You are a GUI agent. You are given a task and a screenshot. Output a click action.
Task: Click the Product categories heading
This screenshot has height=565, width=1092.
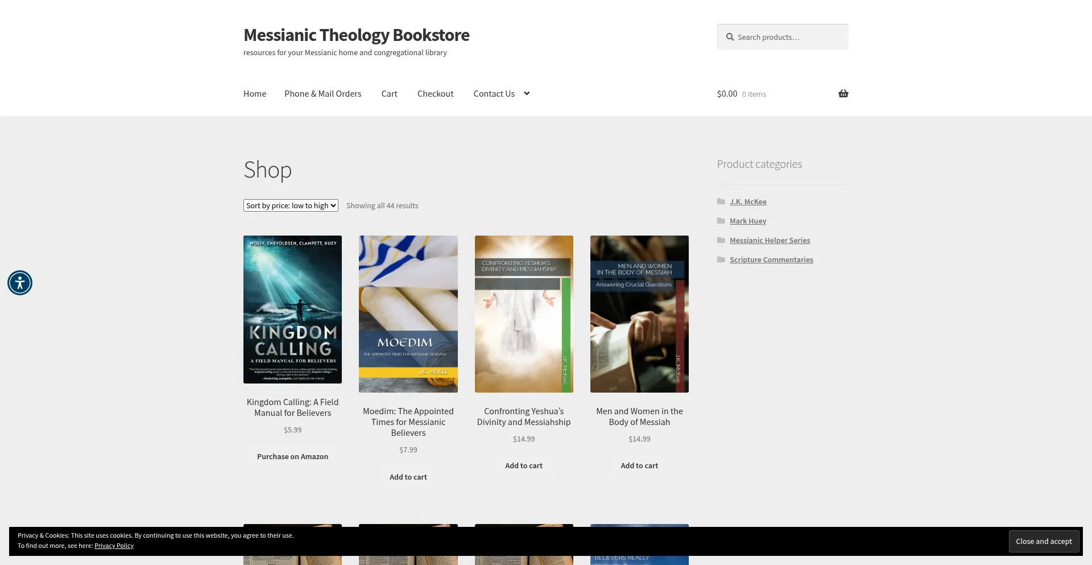point(759,164)
